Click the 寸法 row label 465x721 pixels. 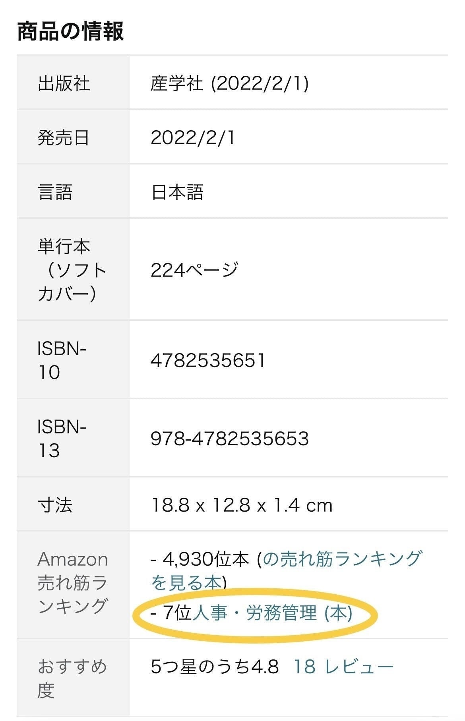coord(55,505)
